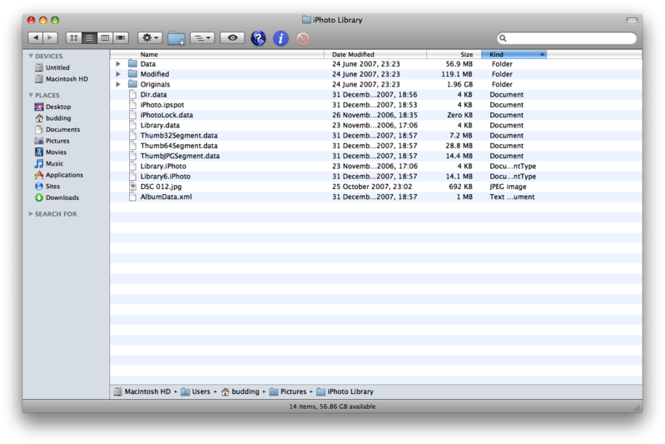Select the DSC 012.jpg image icon
The image size is (665, 444).
(132, 187)
